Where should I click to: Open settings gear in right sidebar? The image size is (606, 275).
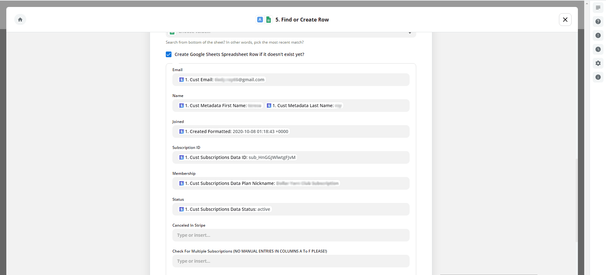pyautogui.click(x=598, y=63)
